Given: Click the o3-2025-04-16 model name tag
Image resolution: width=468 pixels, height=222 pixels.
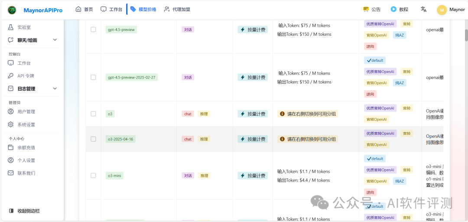Looking at the screenshot, I should 120,139.
